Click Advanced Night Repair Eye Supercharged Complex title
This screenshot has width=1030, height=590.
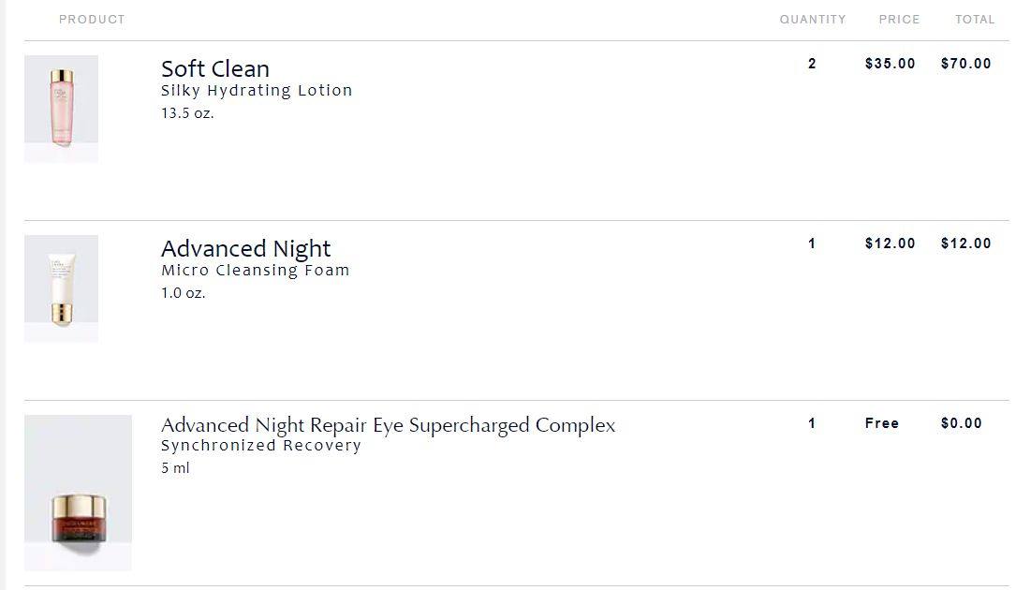pos(389,425)
